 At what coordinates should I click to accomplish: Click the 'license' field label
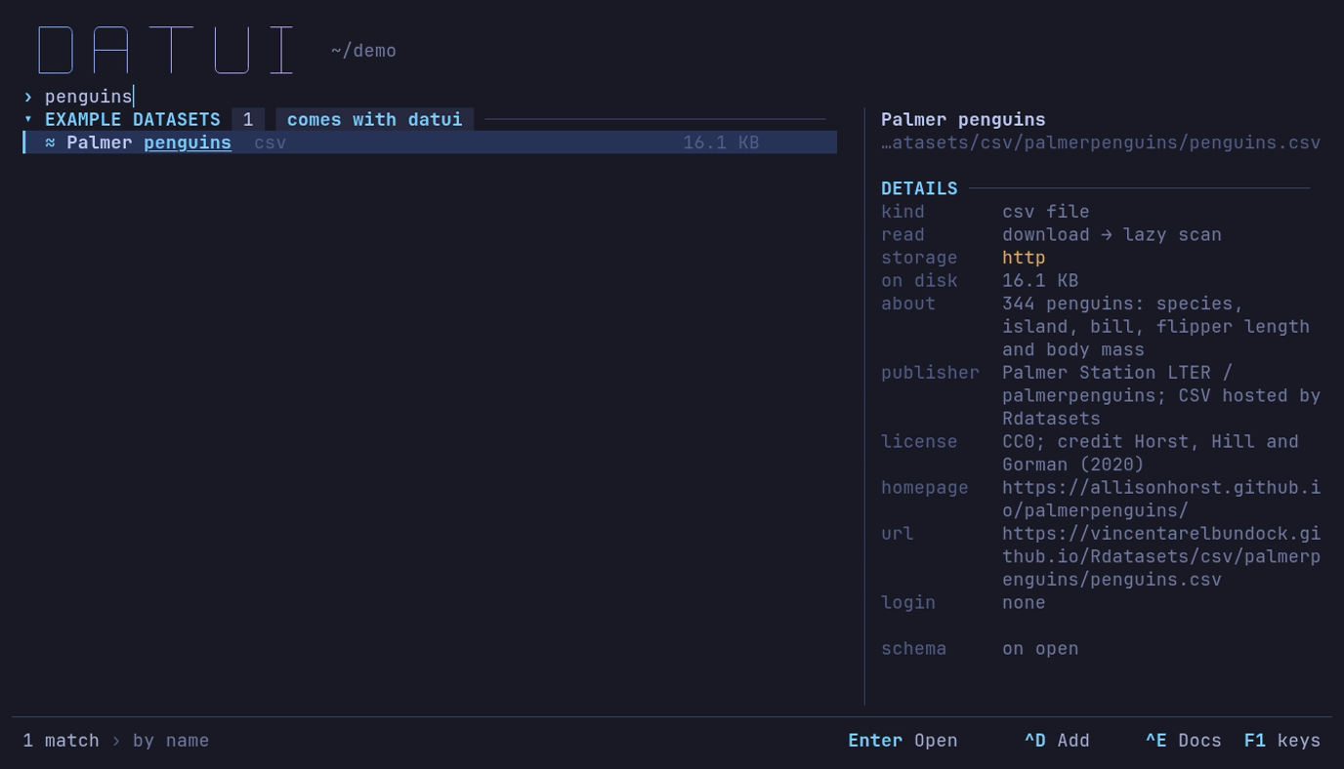[919, 442]
